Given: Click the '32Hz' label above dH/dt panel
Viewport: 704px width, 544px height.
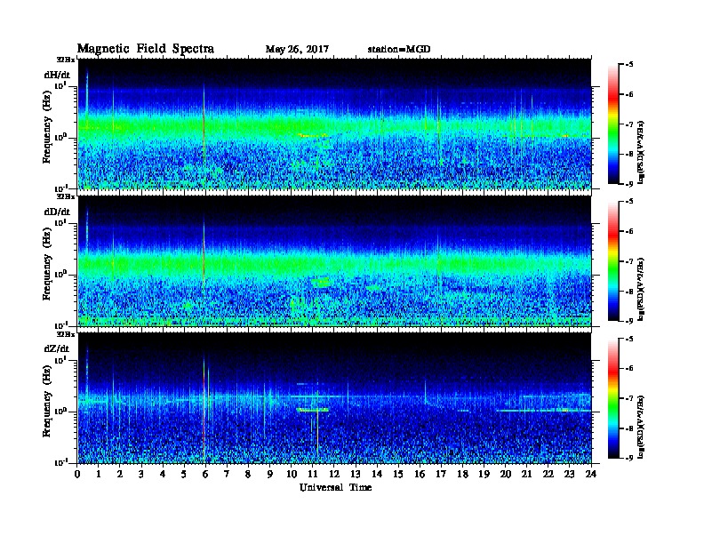Looking at the screenshot, I should pyautogui.click(x=66, y=60).
